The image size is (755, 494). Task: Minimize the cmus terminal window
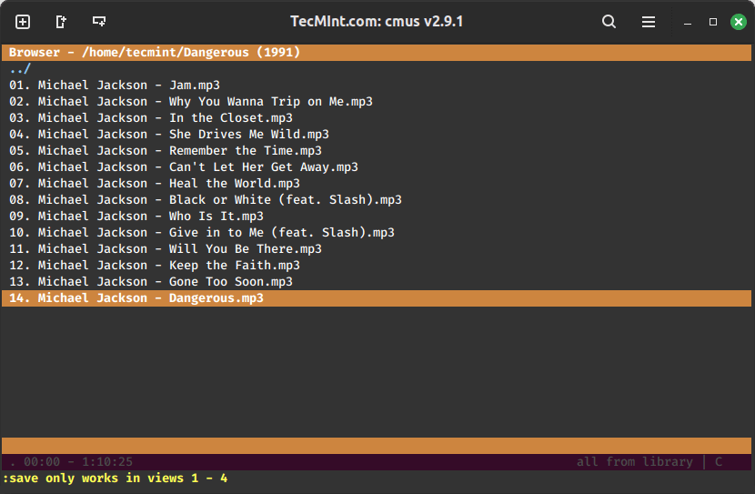688,22
